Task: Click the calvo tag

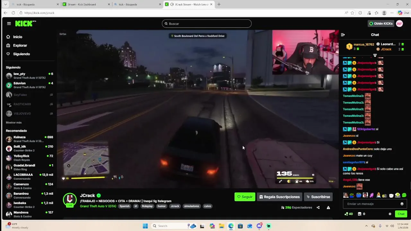Action: coord(208,206)
